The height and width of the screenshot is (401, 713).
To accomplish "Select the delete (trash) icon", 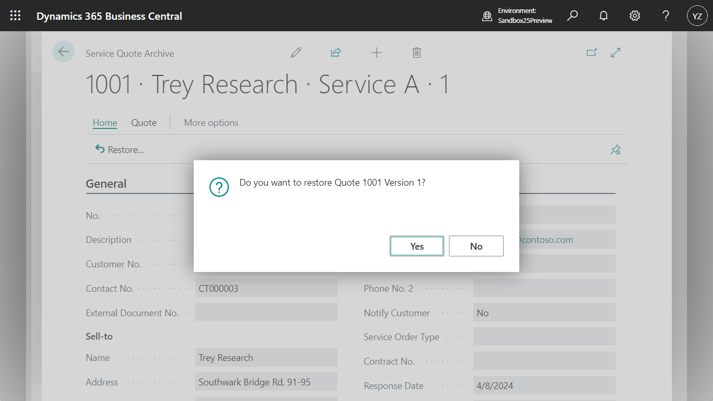I will point(416,52).
